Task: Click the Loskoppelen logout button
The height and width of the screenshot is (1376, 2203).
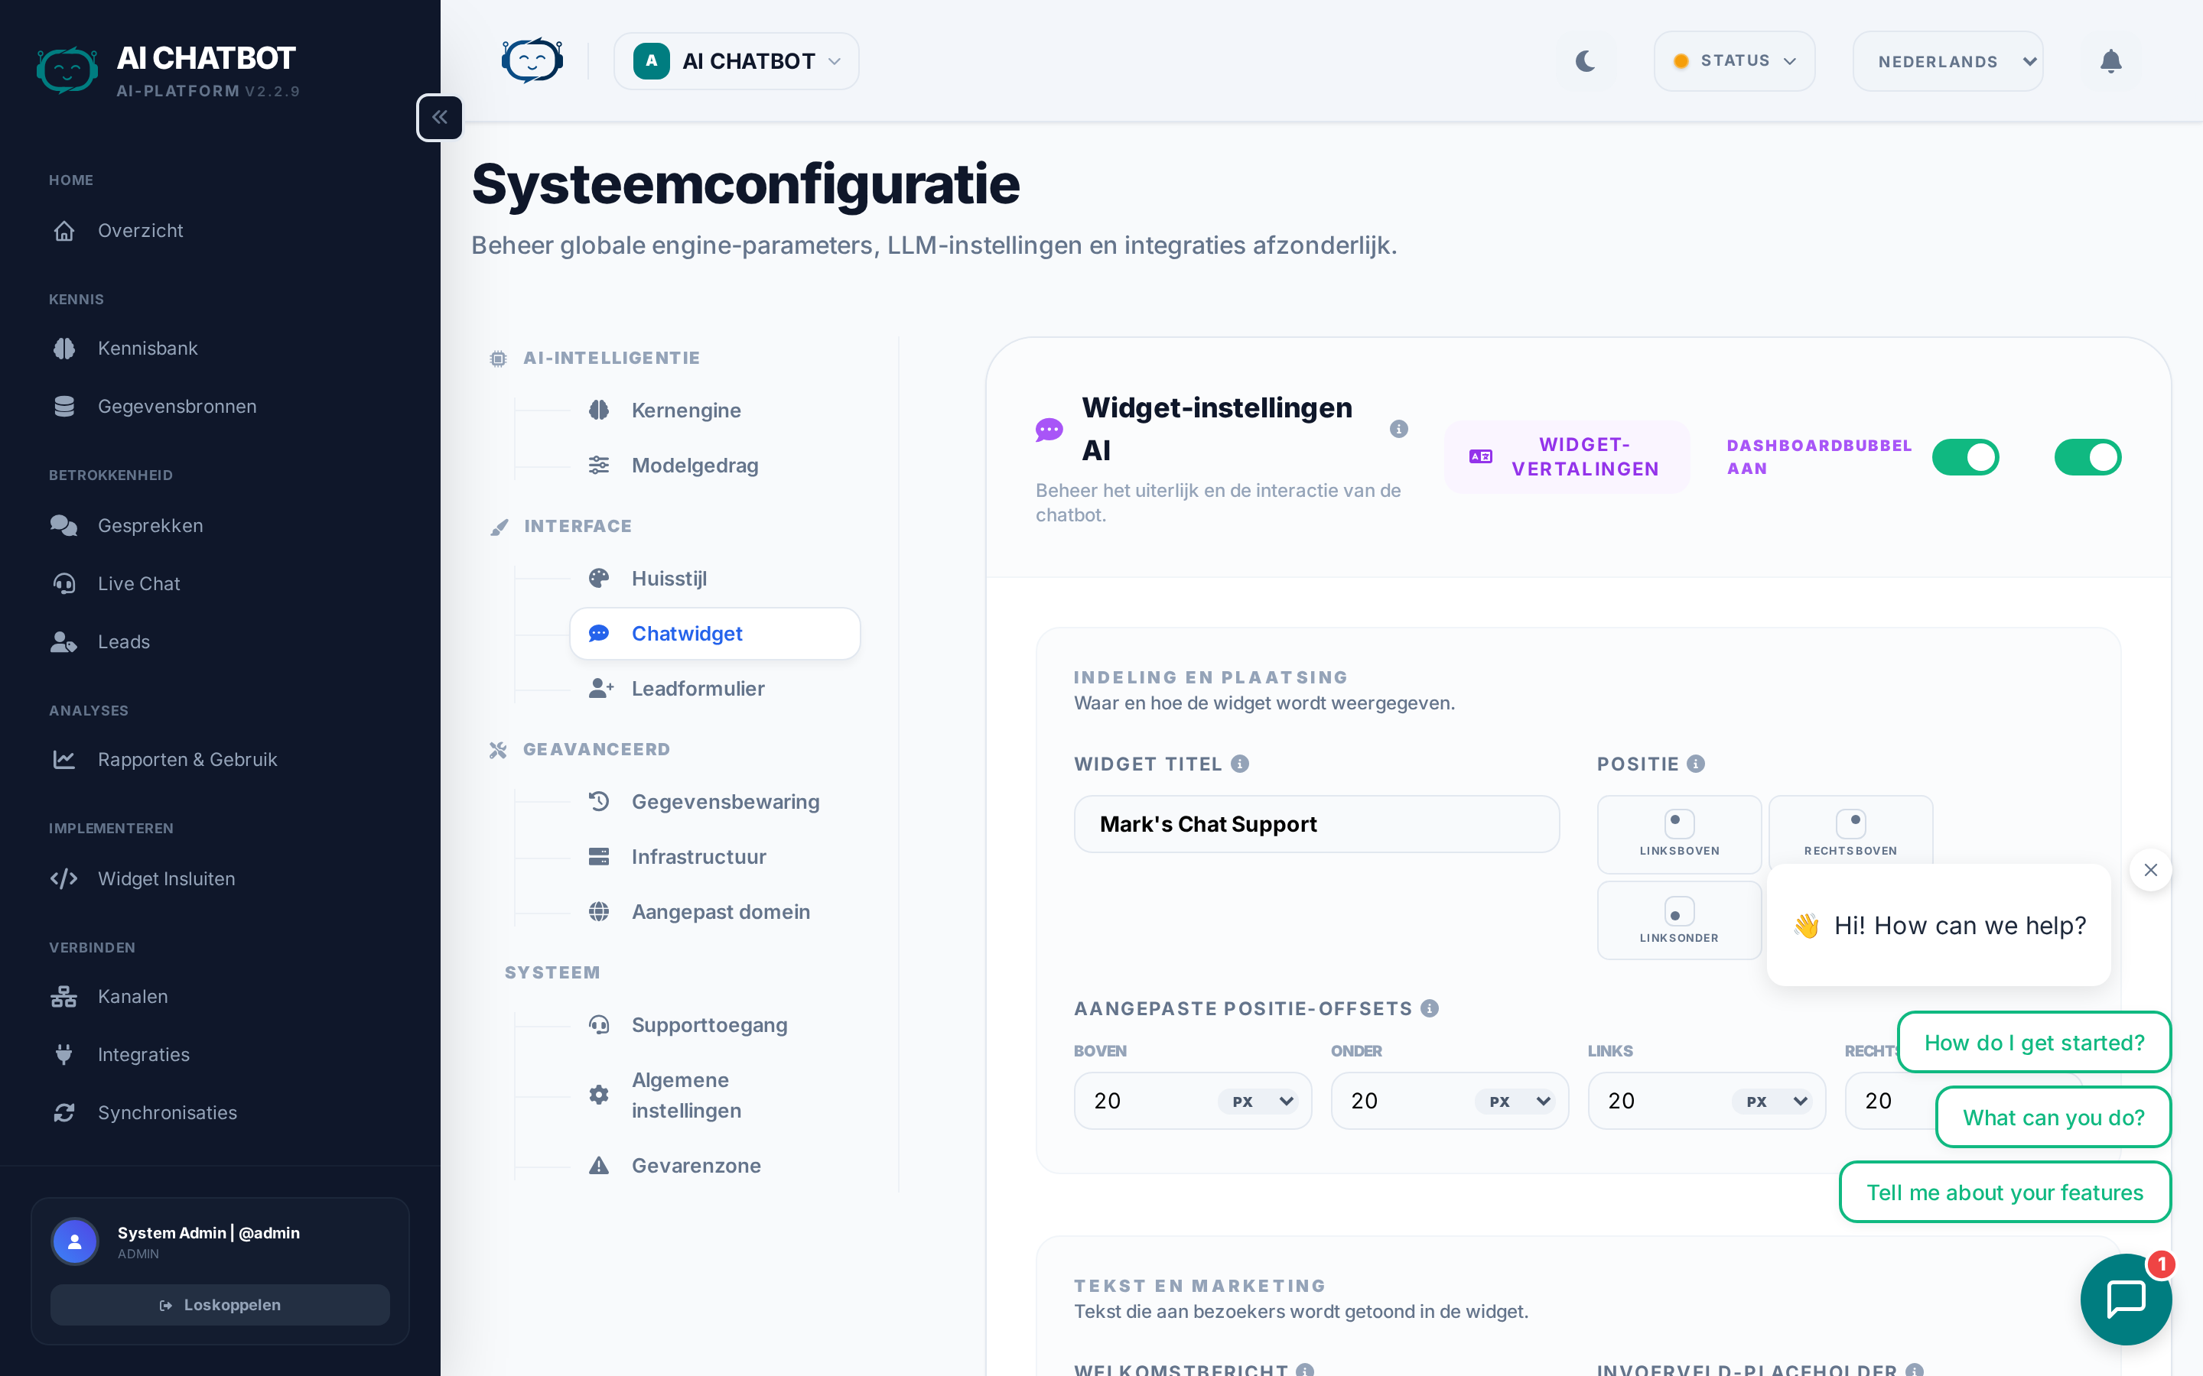Action: [x=220, y=1304]
